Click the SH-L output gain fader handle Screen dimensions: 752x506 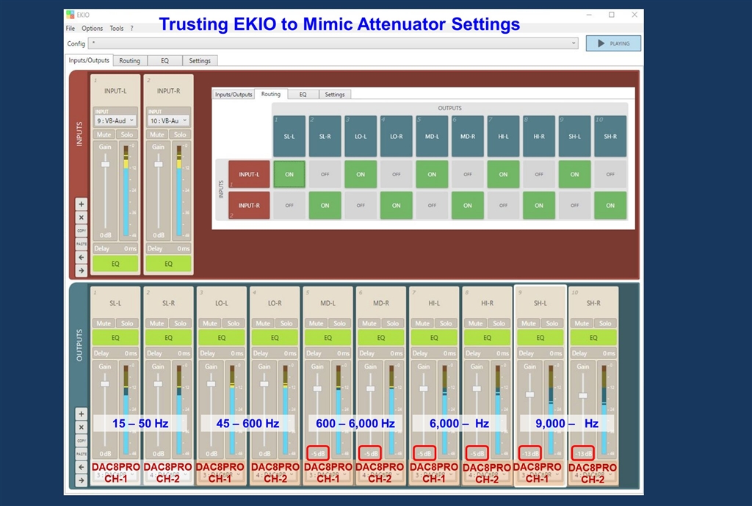click(529, 394)
